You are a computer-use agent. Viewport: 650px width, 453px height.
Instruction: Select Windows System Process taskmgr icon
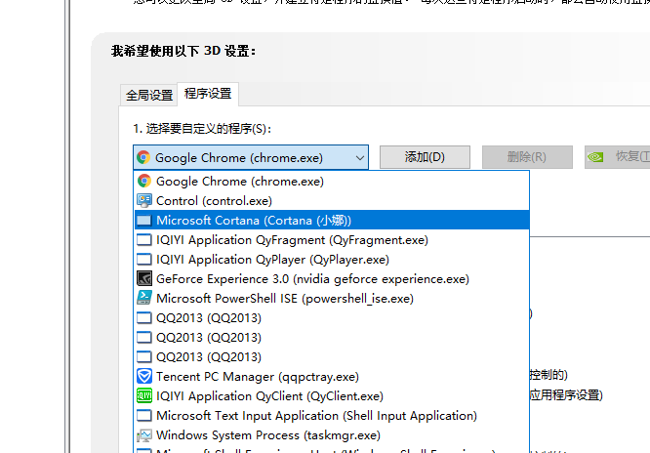click(x=144, y=434)
